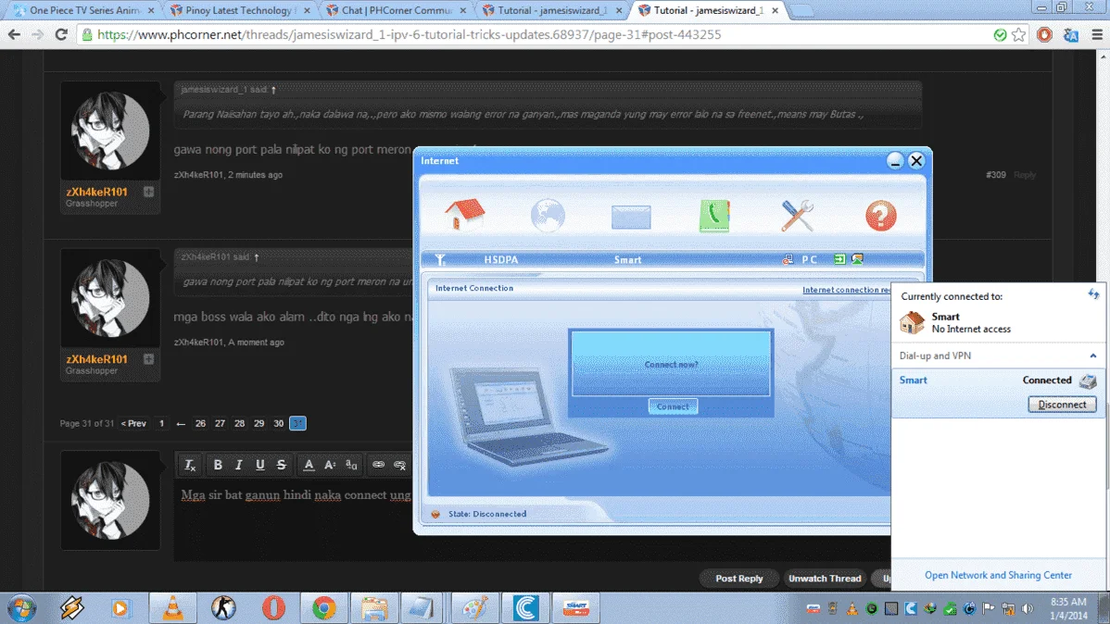The image size is (1110, 624).
Task: Go to page 26 of thread
Action: [x=200, y=423]
